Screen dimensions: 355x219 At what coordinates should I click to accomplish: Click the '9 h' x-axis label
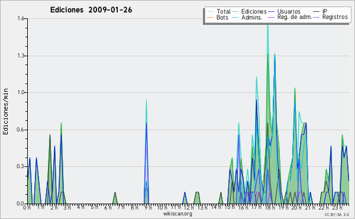pos(149,208)
